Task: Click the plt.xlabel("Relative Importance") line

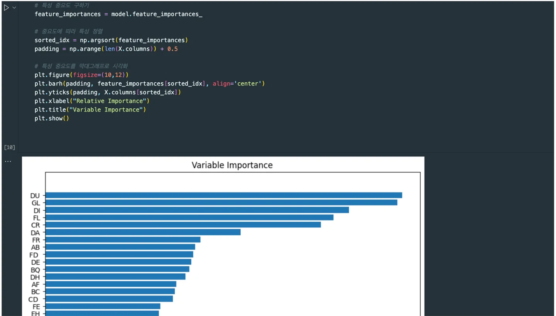Action: tap(92, 101)
